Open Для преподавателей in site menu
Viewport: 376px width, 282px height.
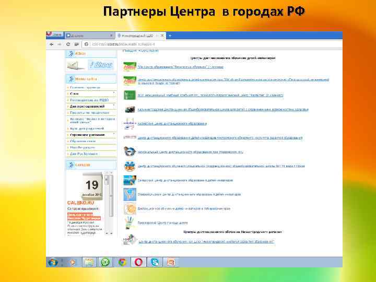click(x=87, y=106)
